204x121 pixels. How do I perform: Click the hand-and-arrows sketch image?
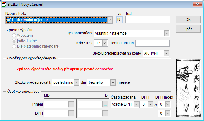[188, 88]
